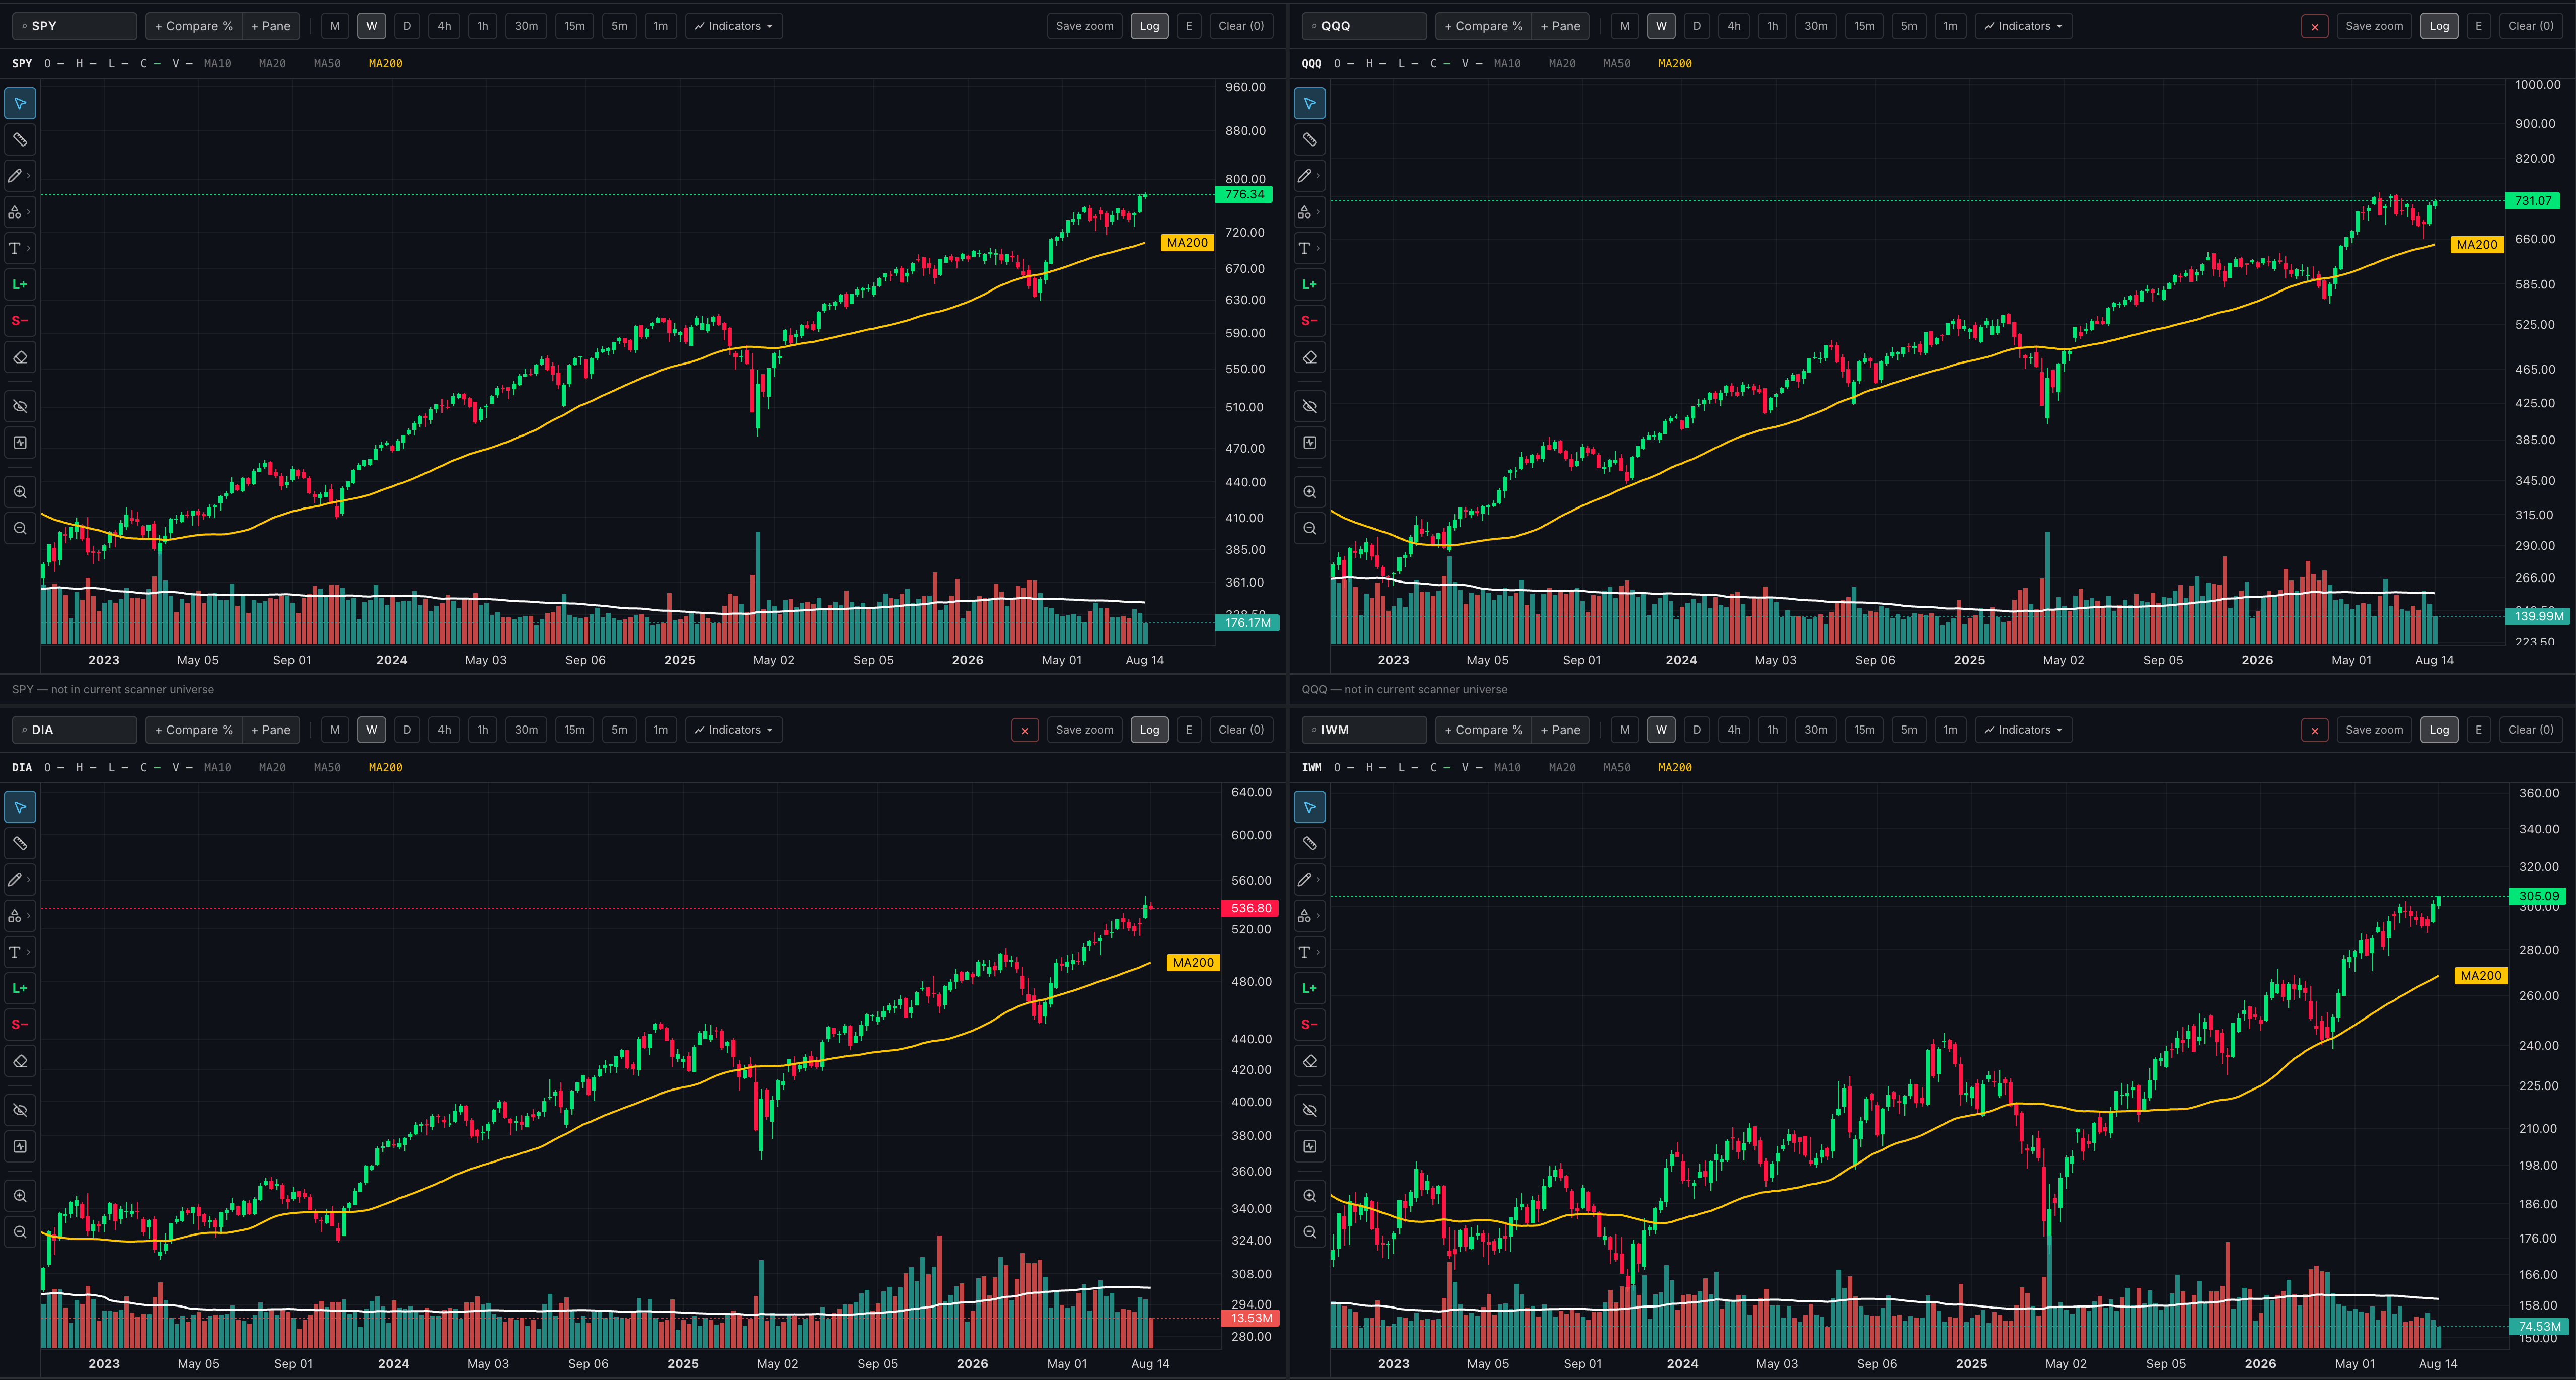Switch DIA chart to the 1h timeframe
The width and height of the screenshot is (2576, 1380).
[483, 730]
